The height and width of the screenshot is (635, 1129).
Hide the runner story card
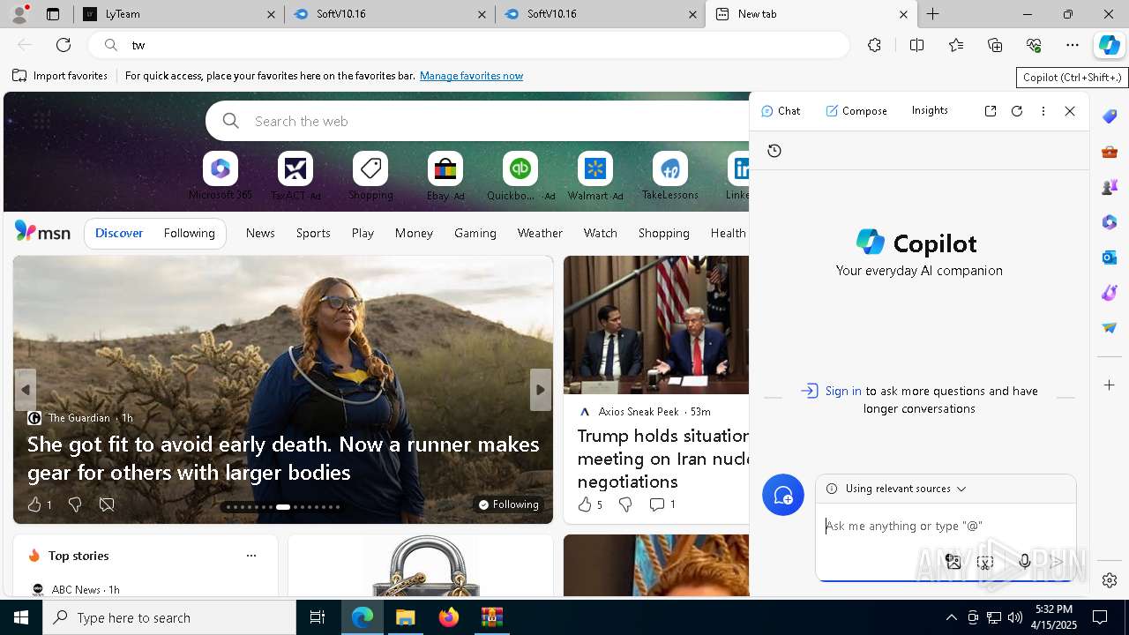point(107,504)
